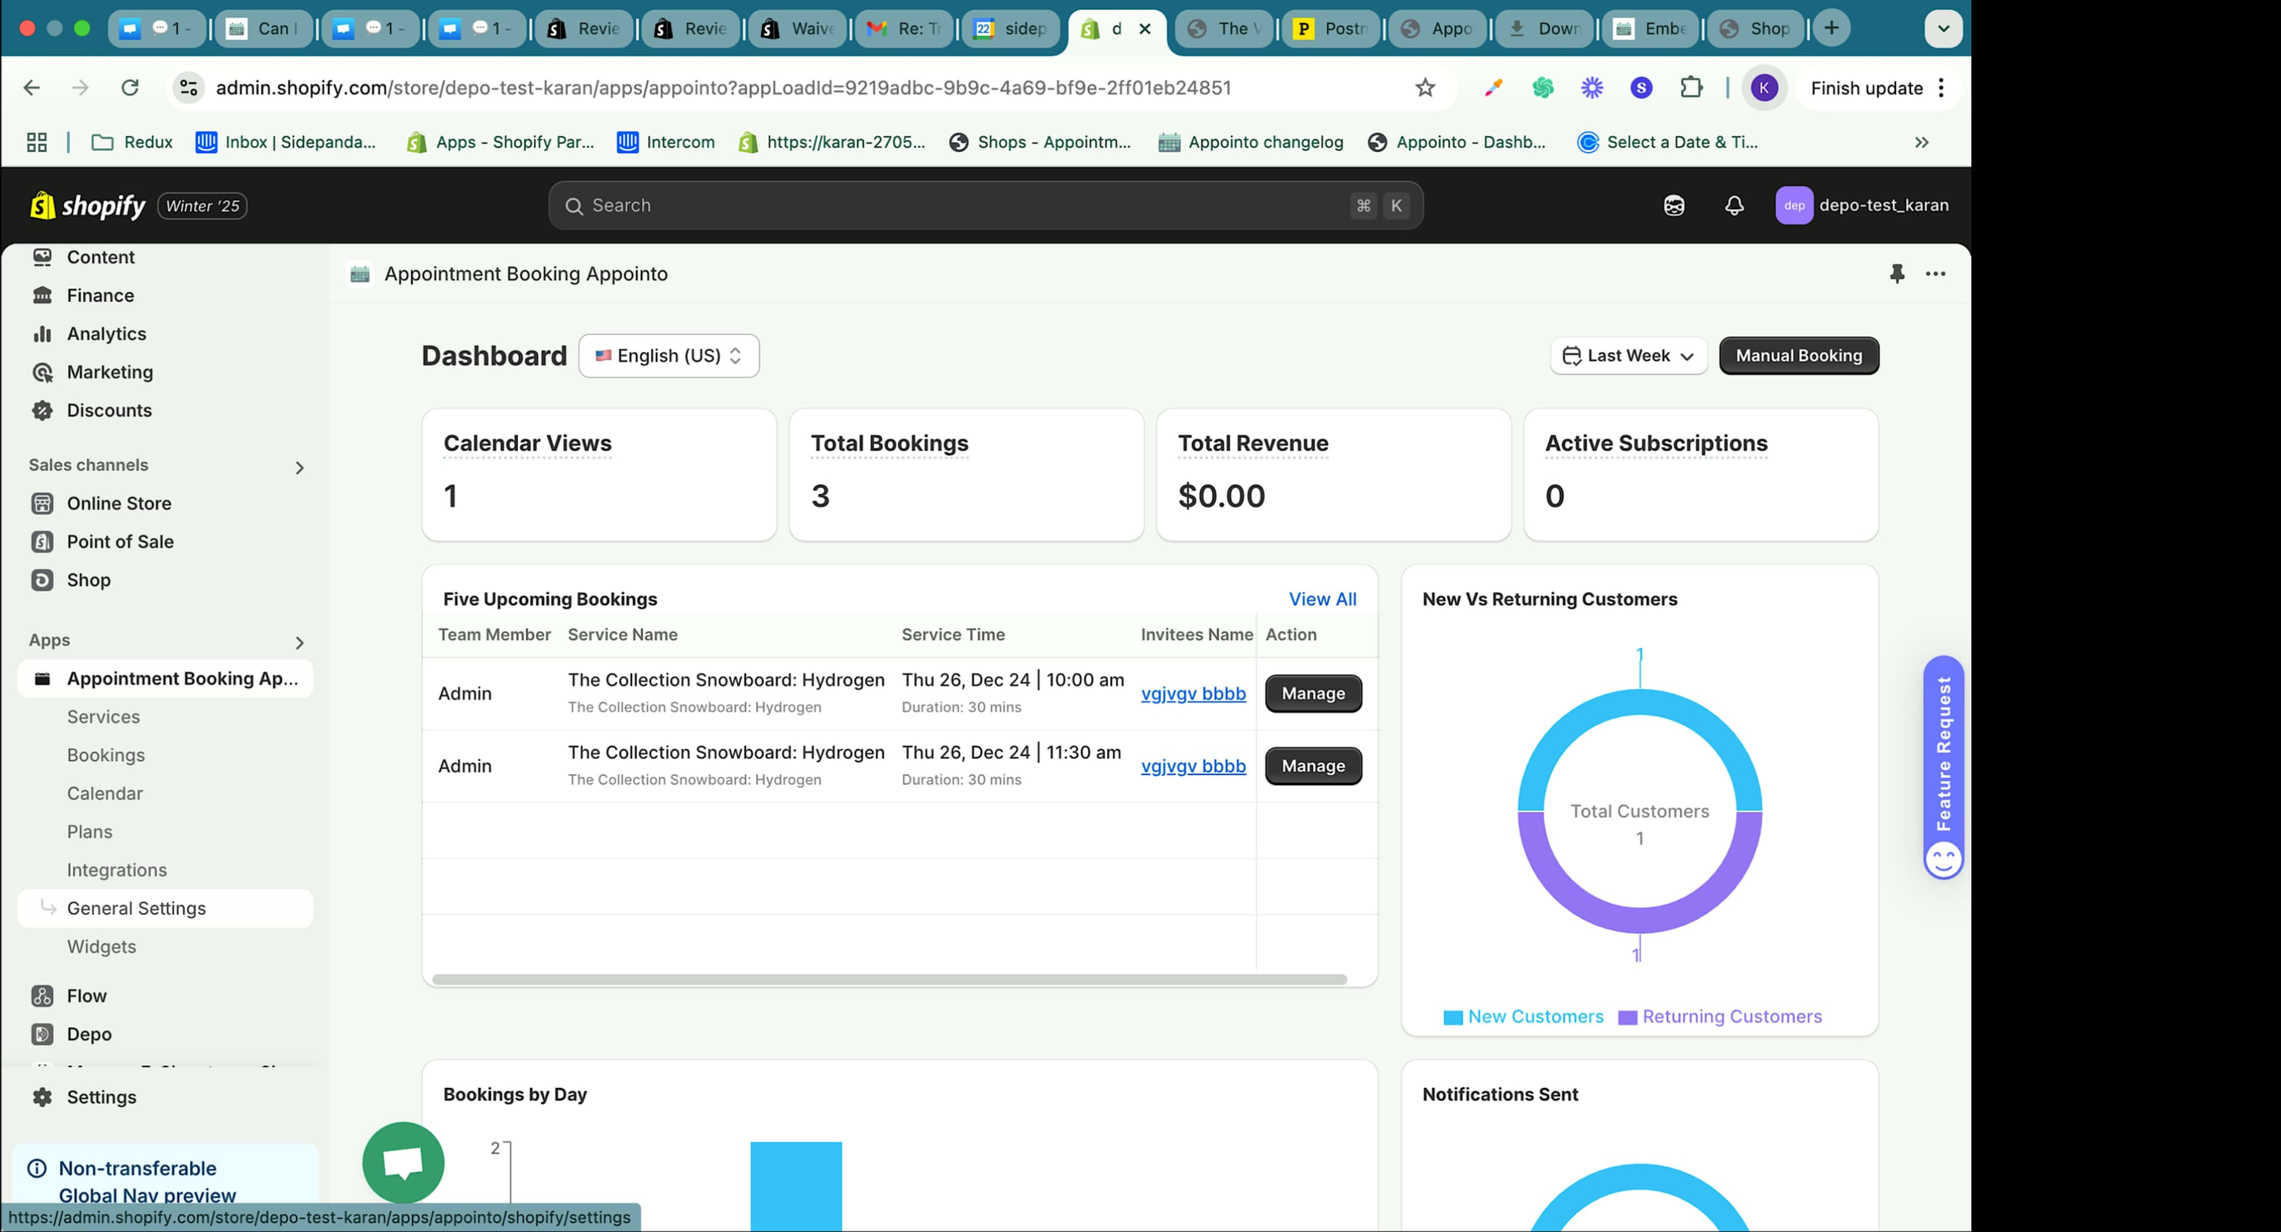
Task: Open the browser extensions puzzle icon
Action: point(1691,88)
